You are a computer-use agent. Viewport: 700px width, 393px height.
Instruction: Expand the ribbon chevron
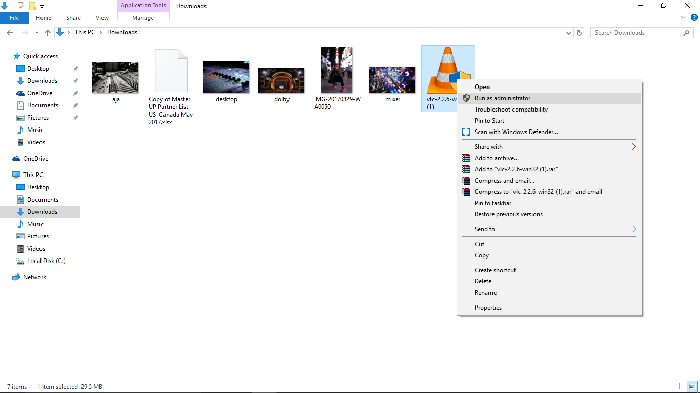pos(683,17)
